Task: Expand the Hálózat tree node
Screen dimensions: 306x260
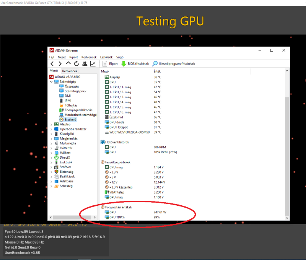Action: [51, 153]
